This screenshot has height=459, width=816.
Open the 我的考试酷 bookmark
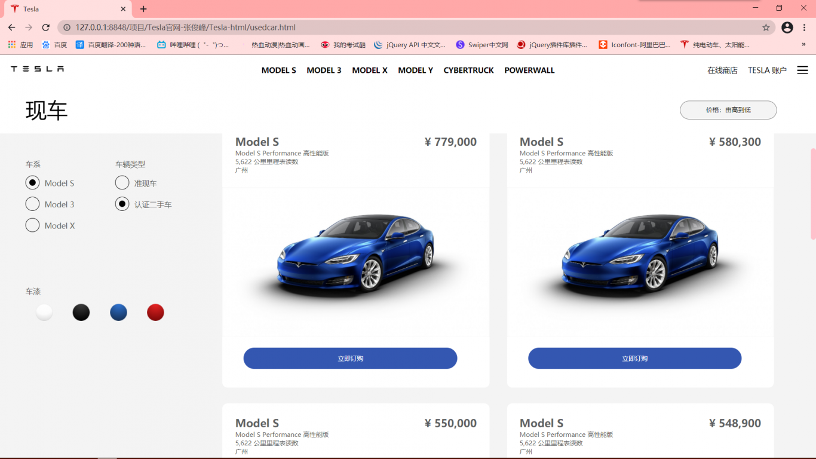(343, 45)
